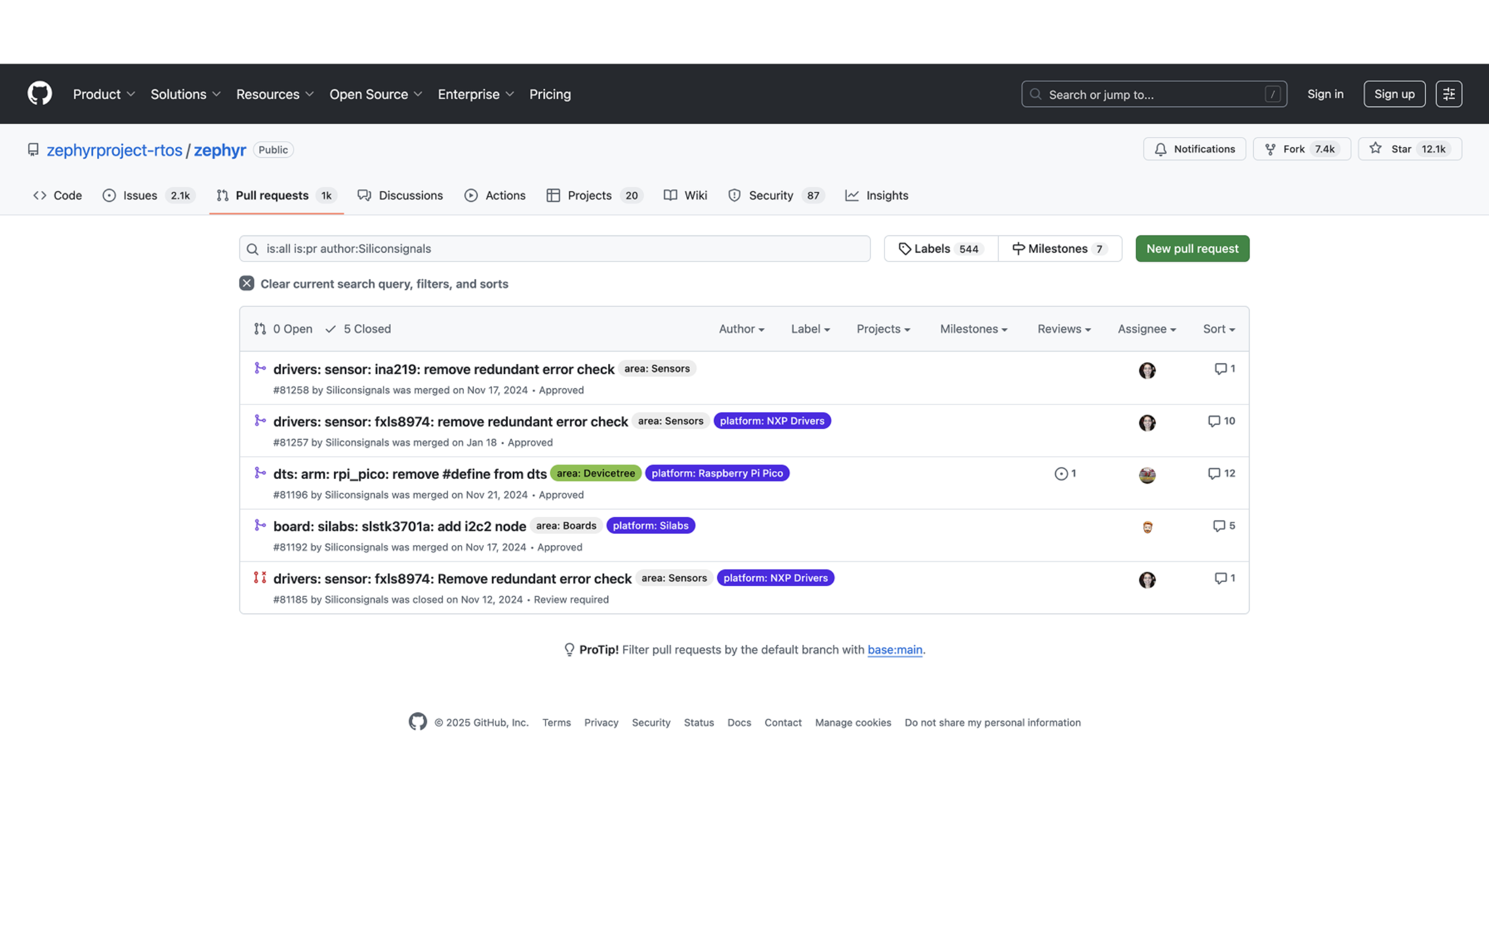Click the closed PR icon of #81185
This screenshot has height=931, width=1489.
pos(260,578)
